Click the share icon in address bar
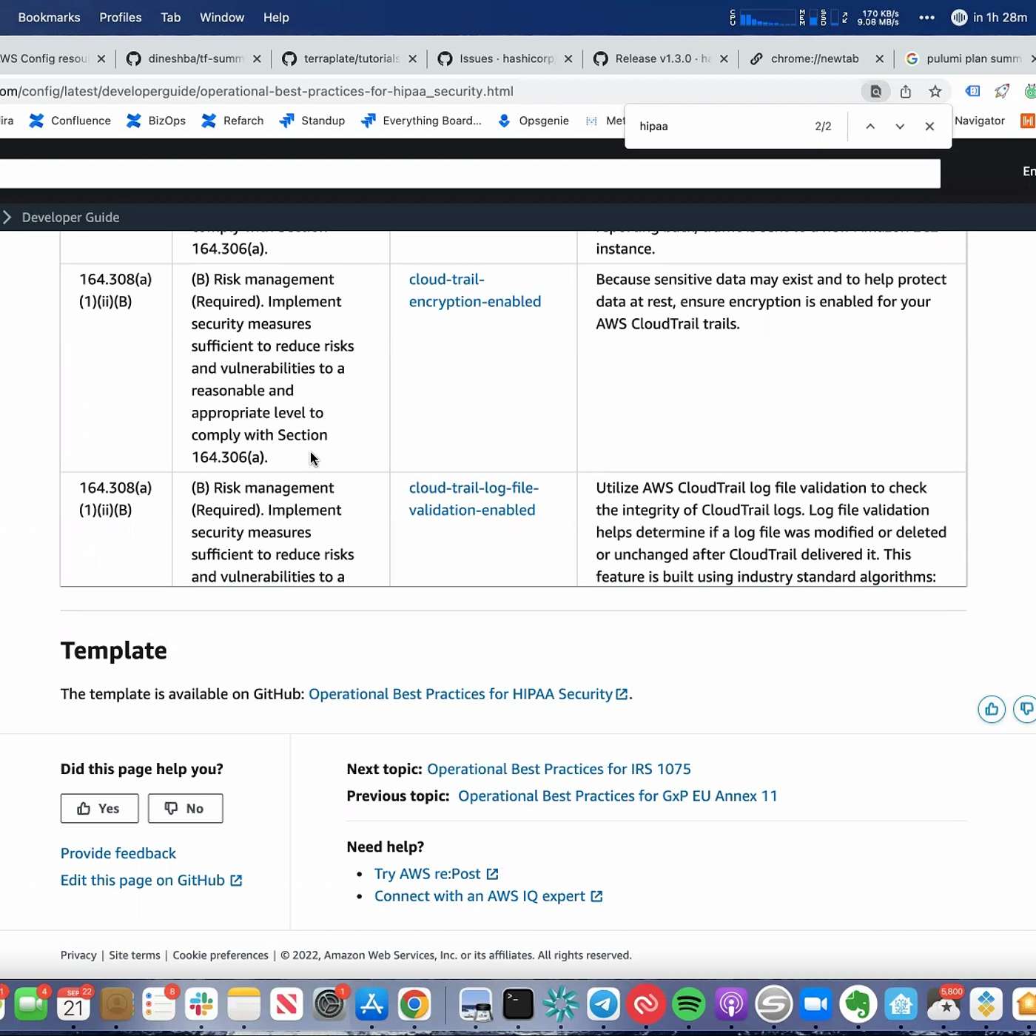The width and height of the screenshot is (1036, 1036). 906,92
